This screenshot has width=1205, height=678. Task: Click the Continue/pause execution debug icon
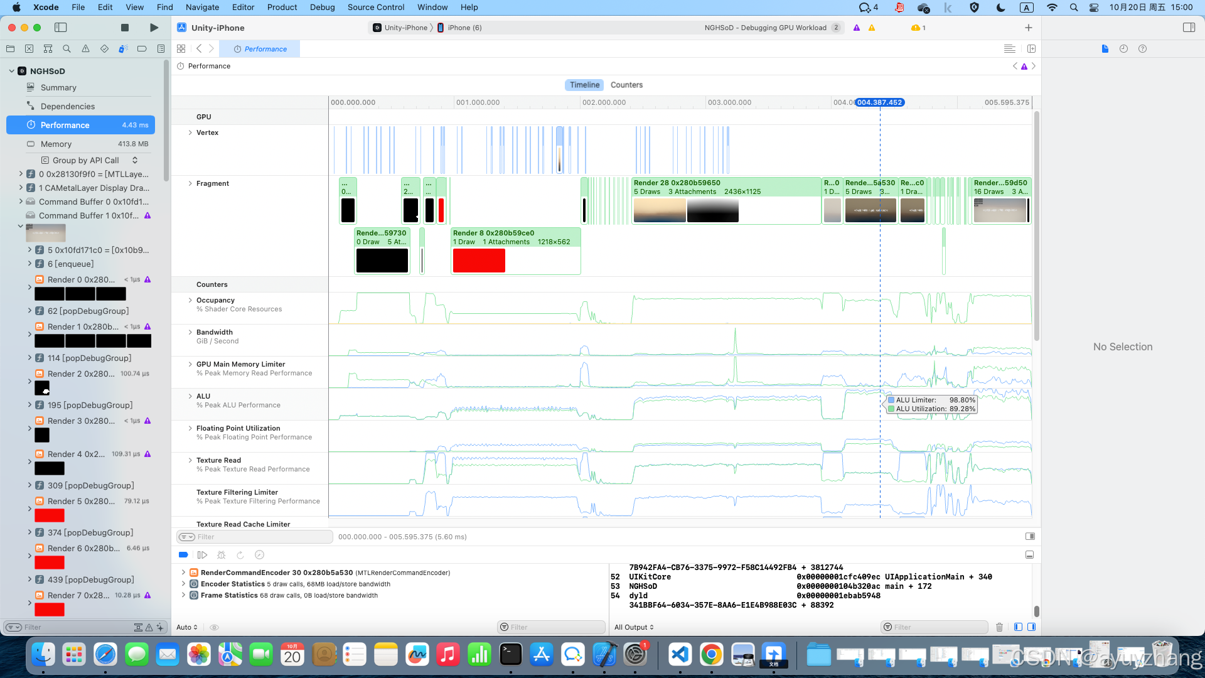point(202,555)
